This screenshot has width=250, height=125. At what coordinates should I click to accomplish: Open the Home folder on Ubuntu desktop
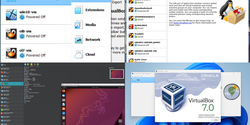point(120,121)
